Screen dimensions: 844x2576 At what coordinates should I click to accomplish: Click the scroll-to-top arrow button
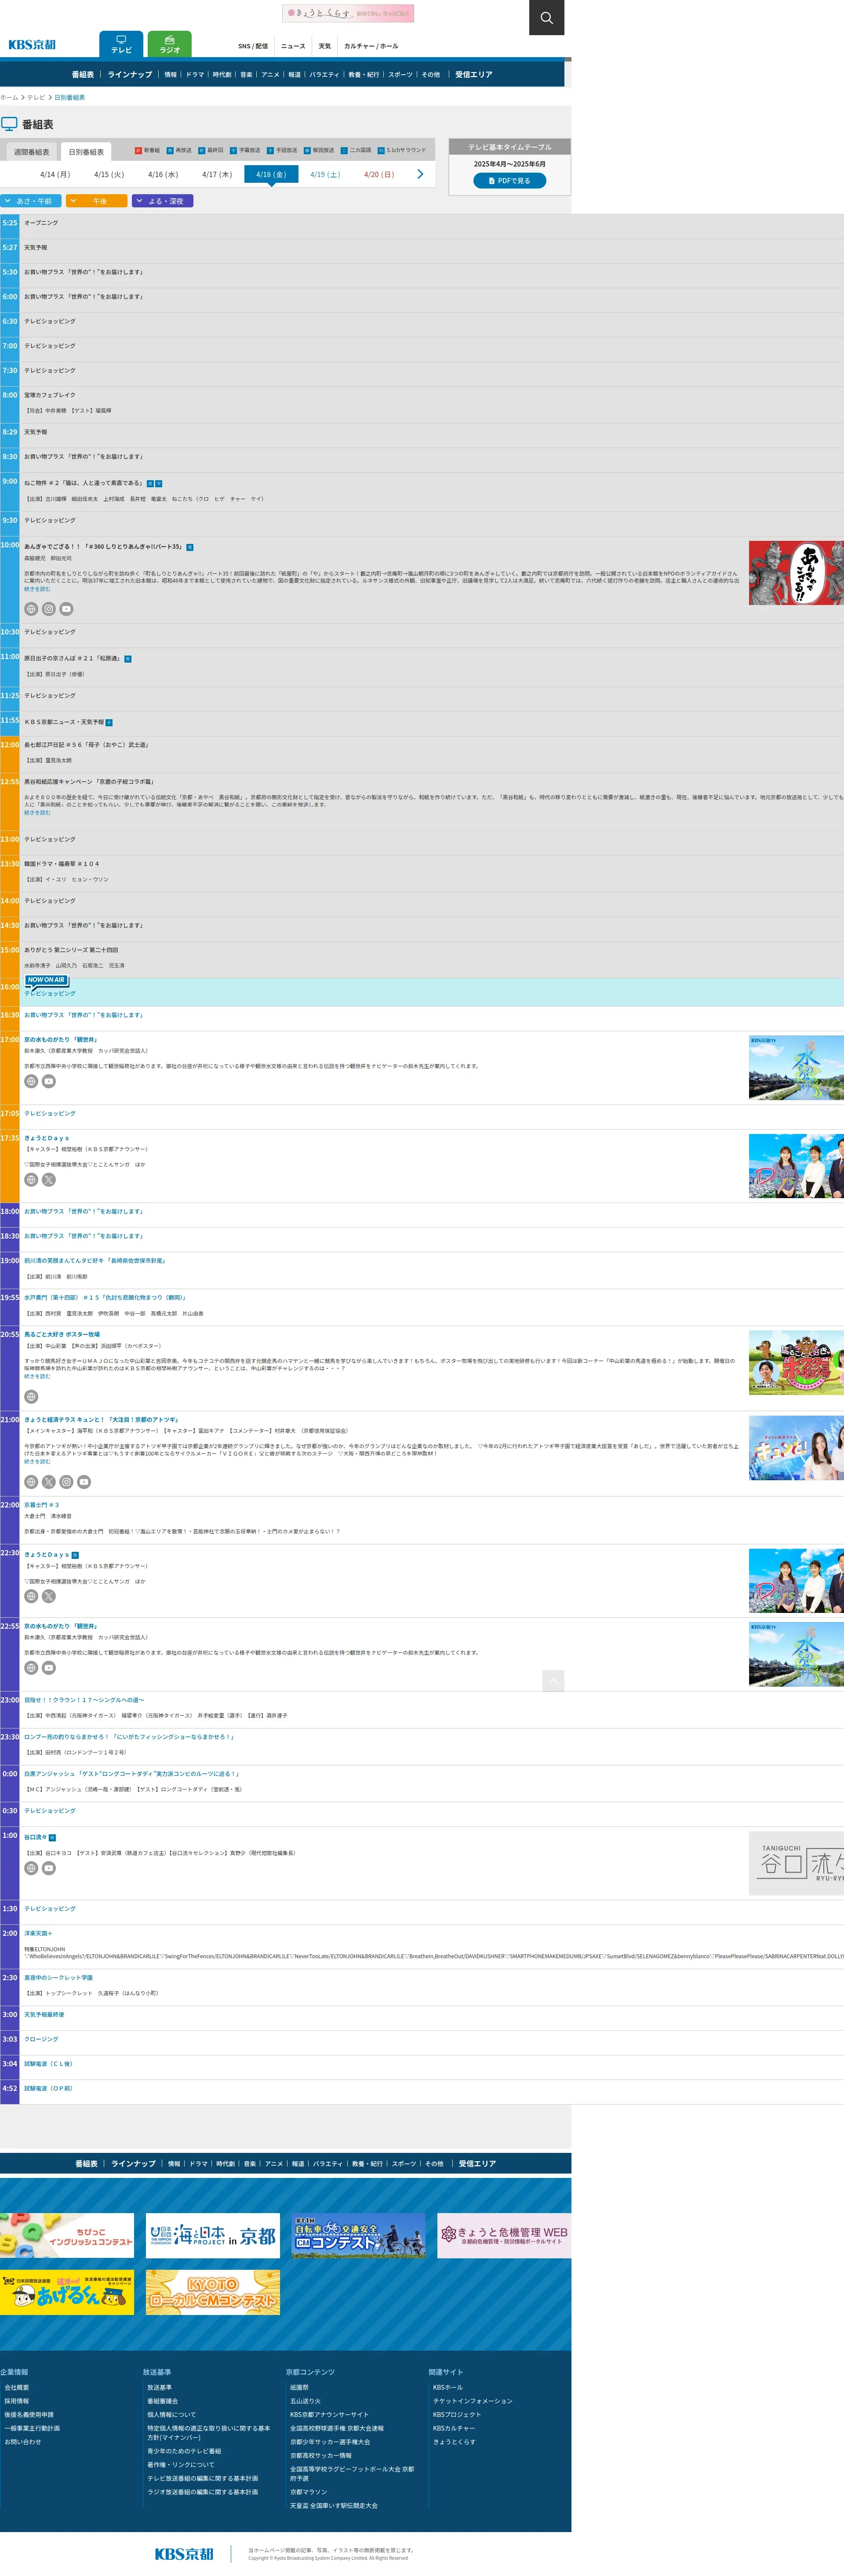553,1681
